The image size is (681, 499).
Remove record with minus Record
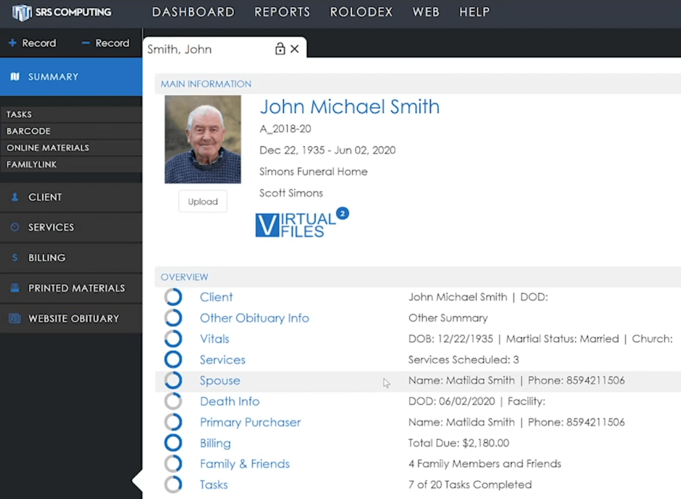[x=105, y=43]
